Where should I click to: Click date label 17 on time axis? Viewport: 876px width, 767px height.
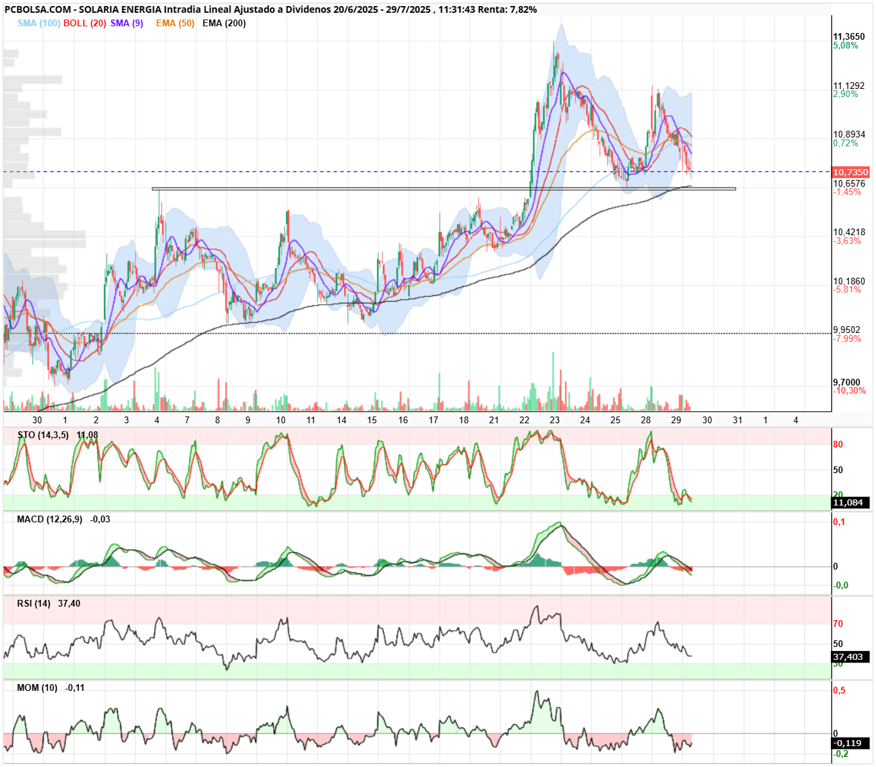[x=434, y=420]
